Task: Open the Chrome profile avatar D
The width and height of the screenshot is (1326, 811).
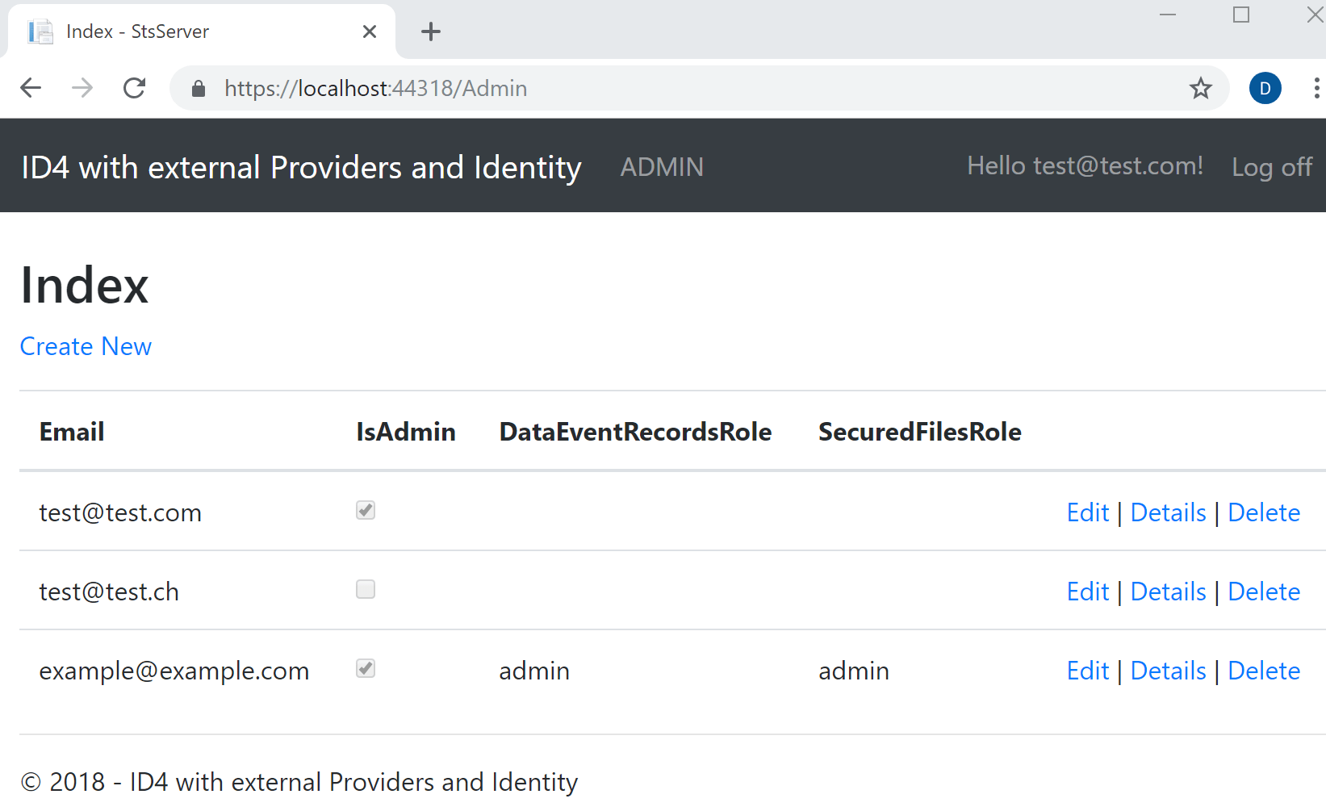Action: tap(1265, 88)
